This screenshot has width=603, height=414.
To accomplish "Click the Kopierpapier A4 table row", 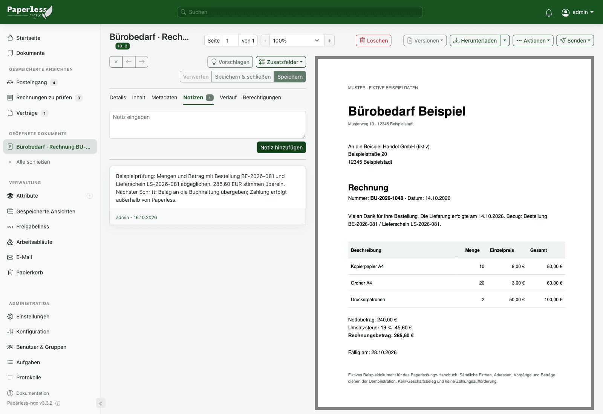I will 456,266.
